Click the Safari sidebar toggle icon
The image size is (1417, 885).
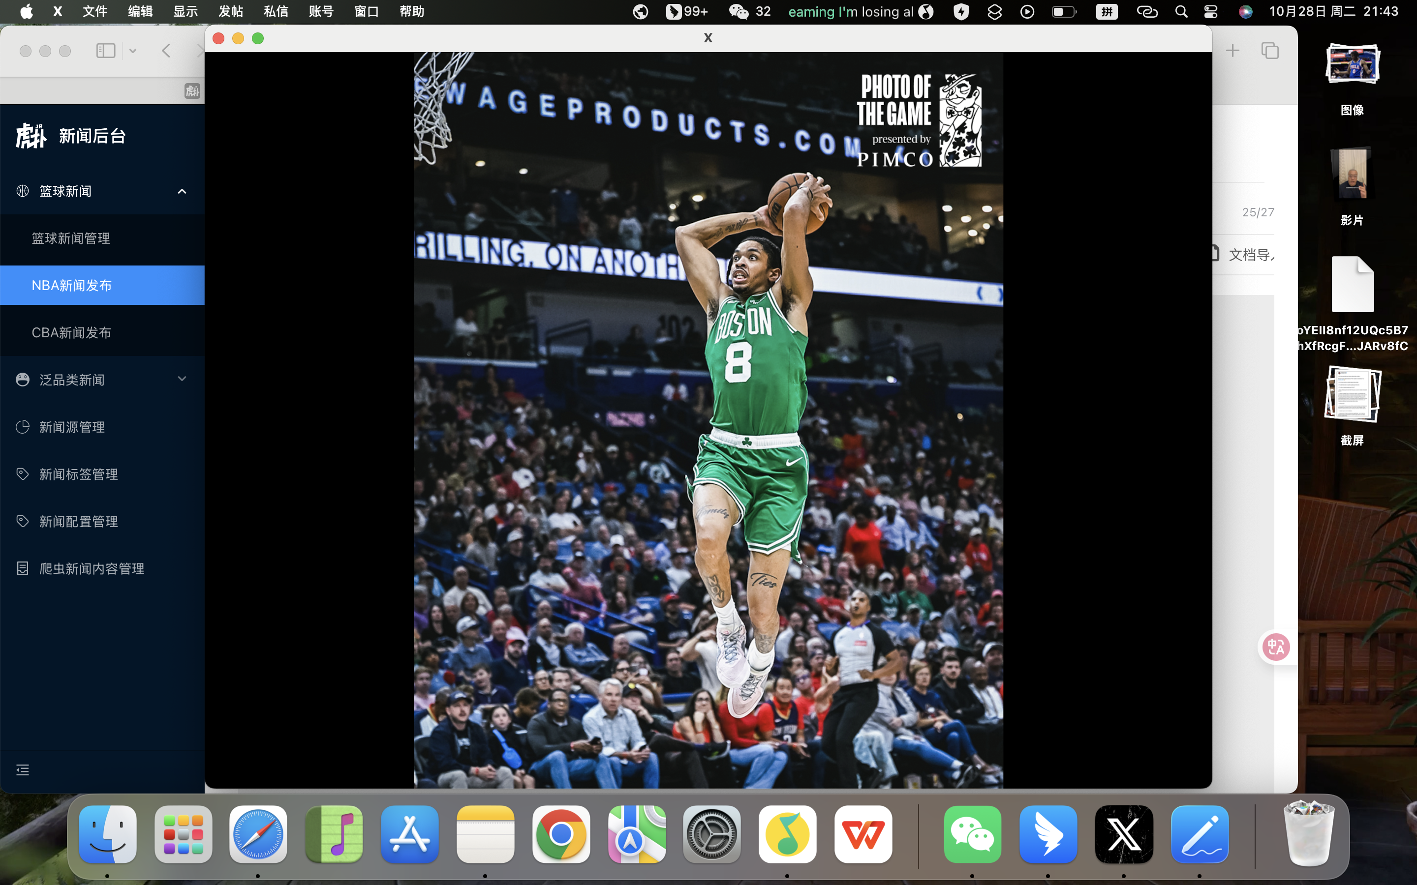pos(105,51)
